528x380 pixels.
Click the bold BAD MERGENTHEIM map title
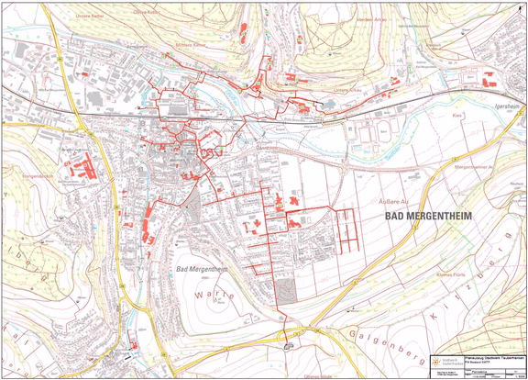coord(428,216)
